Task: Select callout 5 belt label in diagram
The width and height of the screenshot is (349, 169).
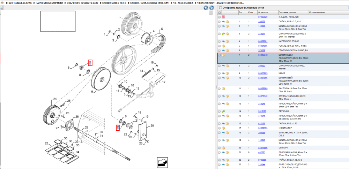Action: [x=162, y=29]
